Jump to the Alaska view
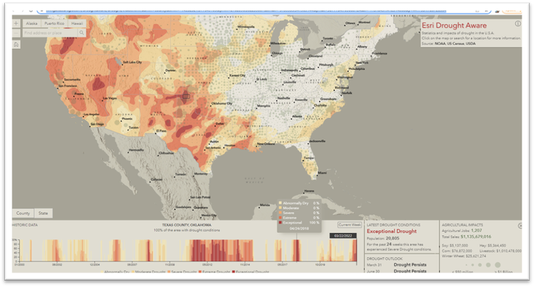The width and height of the screenshot is (535, 287). tap(32, 24)
